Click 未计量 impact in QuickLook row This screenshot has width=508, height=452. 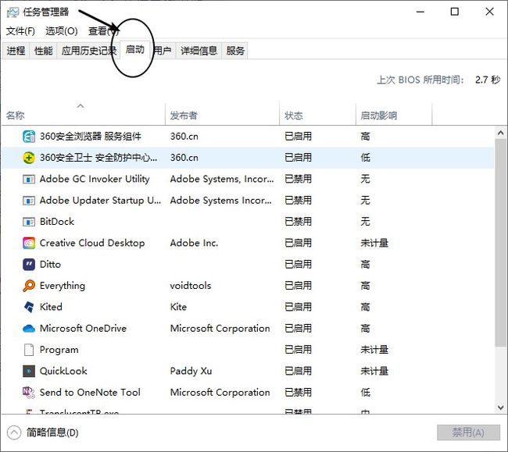(x=374, y=371)
